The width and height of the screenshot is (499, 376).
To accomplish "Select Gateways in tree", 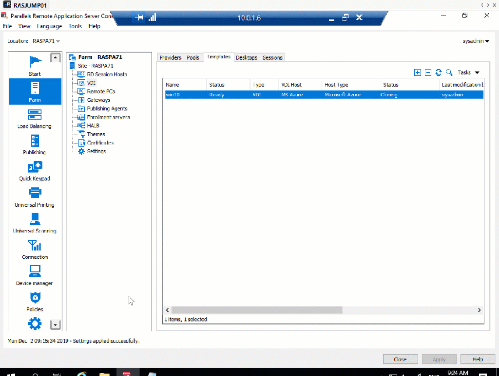I will tap(98, 100).
